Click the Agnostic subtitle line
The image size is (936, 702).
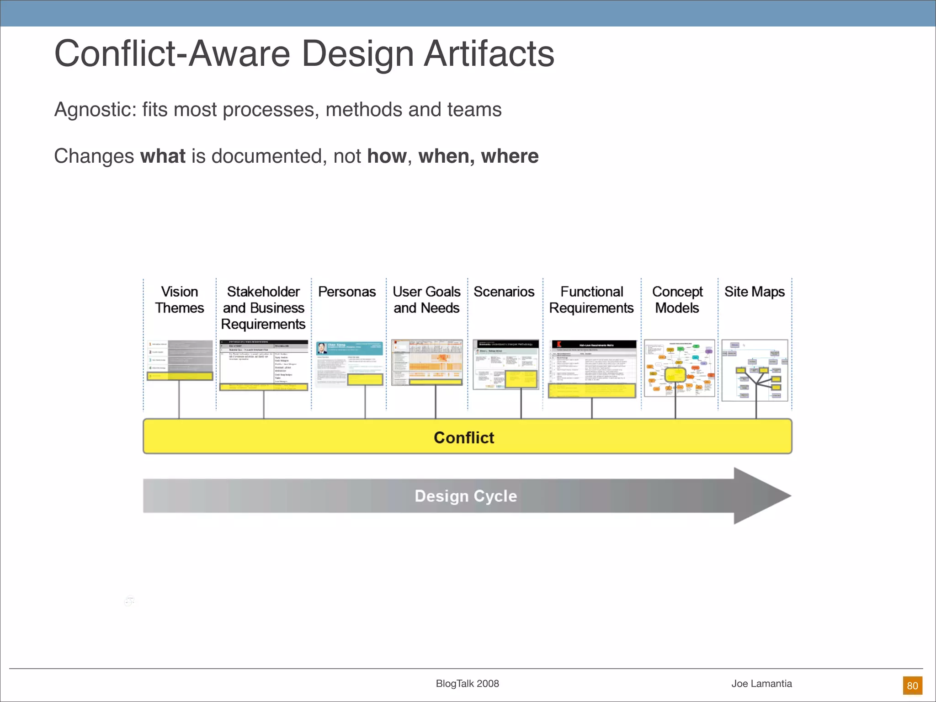click(x=277, y=110)
